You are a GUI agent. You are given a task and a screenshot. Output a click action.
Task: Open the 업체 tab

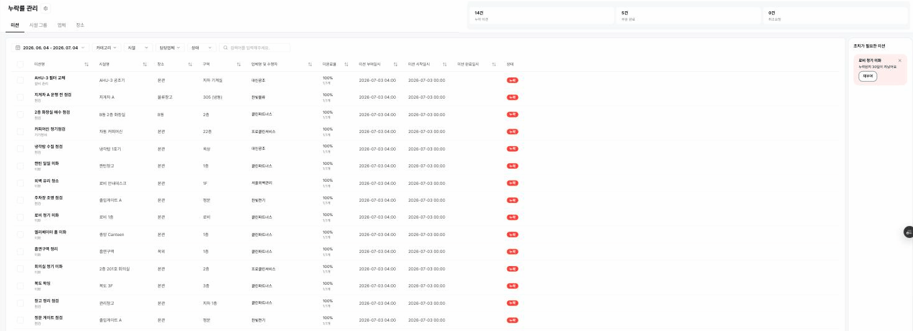(x=61, y=25)
